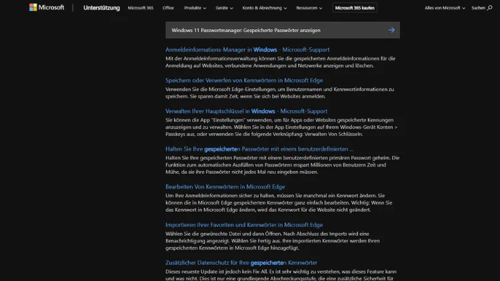Open the Office menu item
The image size is (500, 281).
168,7
